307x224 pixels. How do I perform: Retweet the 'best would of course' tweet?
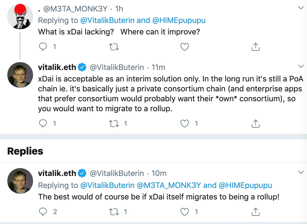[114, 212]
